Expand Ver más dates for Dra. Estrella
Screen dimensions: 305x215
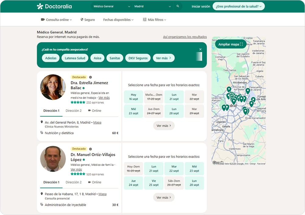[x=164, y=126]
